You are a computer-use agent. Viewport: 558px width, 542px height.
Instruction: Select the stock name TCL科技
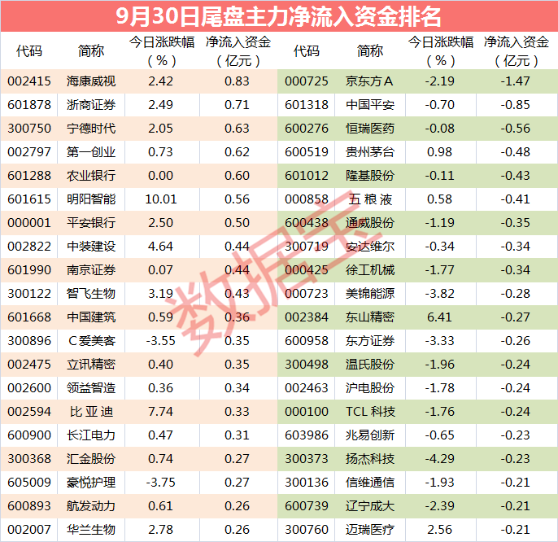click(370, 412)
